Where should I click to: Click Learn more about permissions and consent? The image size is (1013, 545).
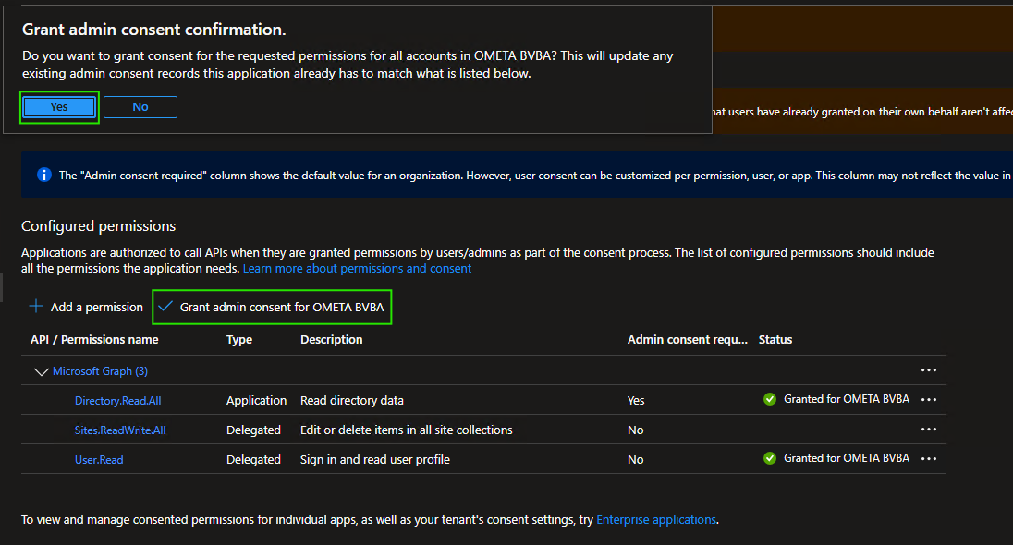(358, 269)
